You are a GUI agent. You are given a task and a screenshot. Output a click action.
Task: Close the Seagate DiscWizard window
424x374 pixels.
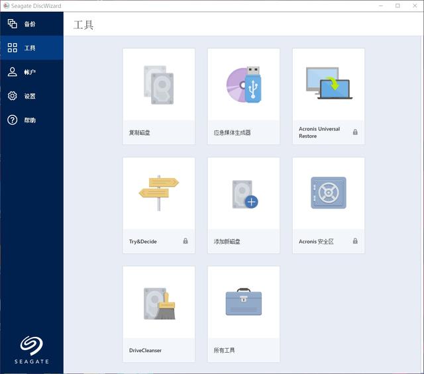point(415,6)
